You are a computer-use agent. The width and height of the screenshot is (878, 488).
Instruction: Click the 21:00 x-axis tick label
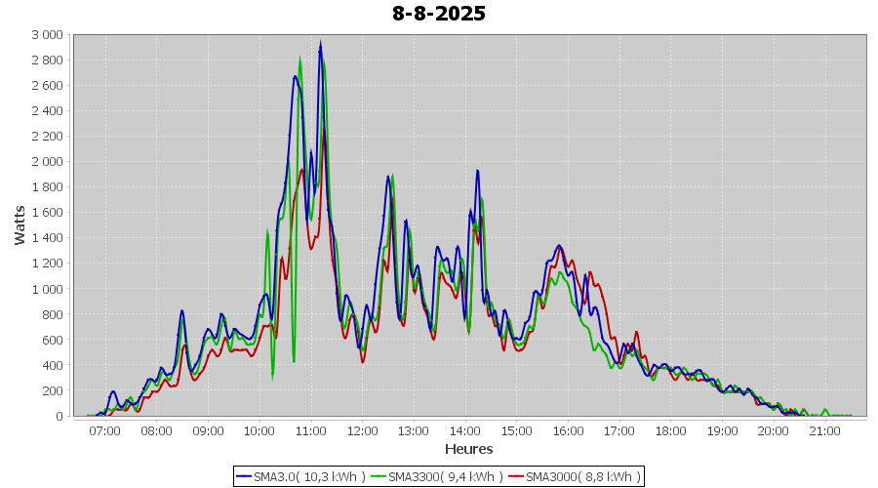pyautogui.click(x=824, y=431)
